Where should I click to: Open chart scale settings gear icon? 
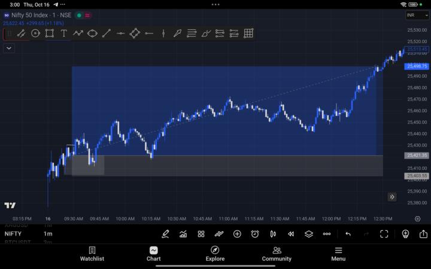pos(418,219)
